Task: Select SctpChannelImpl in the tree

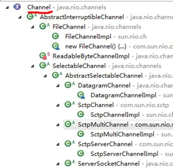Action: coord(115,115)
